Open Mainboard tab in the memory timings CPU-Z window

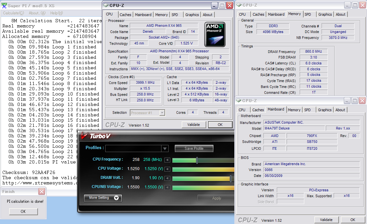click(276, 14)
